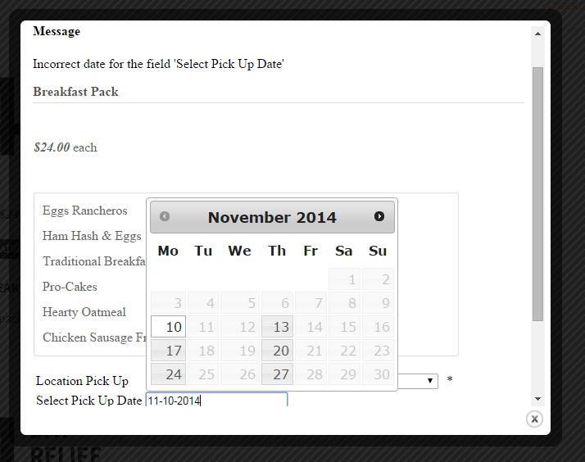The image size is (585, 462).
Task: Pick November 13 as the date
Action: tap(277, 327)
